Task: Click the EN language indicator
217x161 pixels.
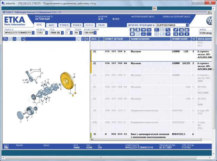Action: click(154, 8)
